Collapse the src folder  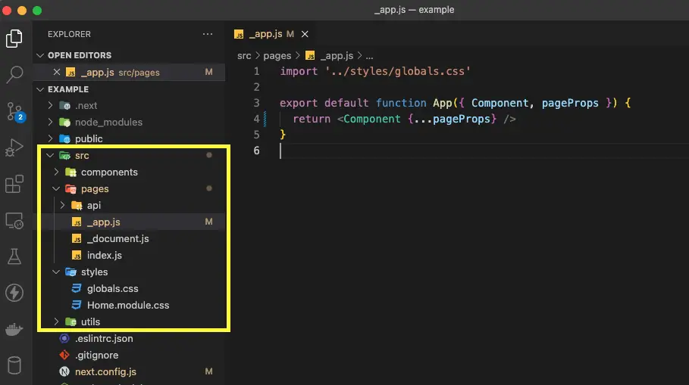[51, 156]
